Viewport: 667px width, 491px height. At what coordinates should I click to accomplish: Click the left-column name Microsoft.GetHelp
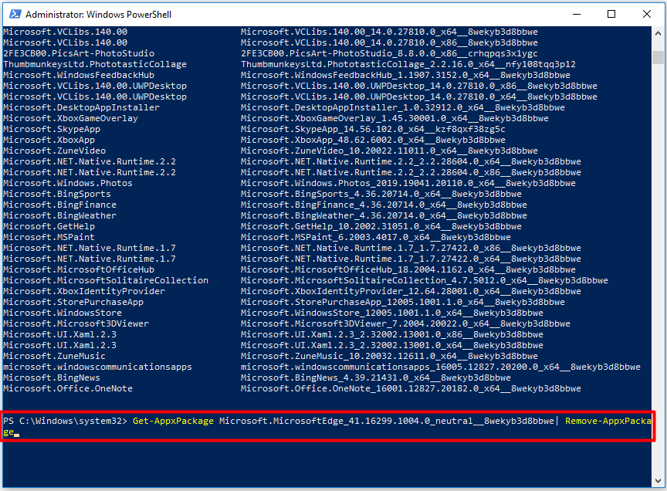coord(49,226)
